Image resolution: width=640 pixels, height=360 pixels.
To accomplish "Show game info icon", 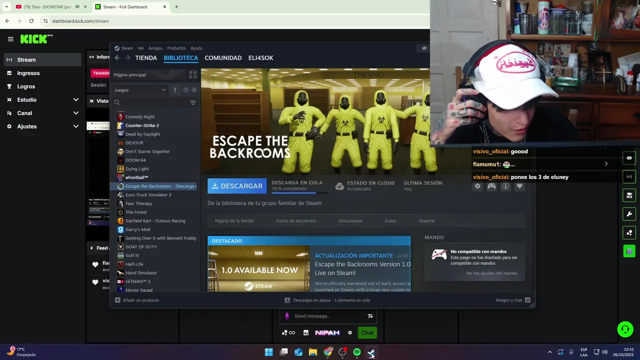I will (x=505, y=186).
